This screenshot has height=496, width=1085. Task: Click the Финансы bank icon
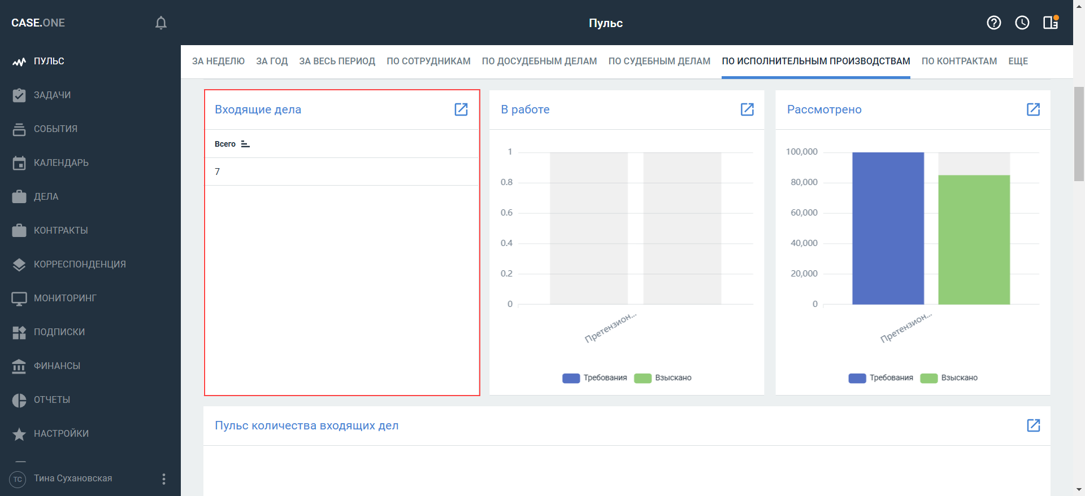pyautogui.click(x=19, y=366)
